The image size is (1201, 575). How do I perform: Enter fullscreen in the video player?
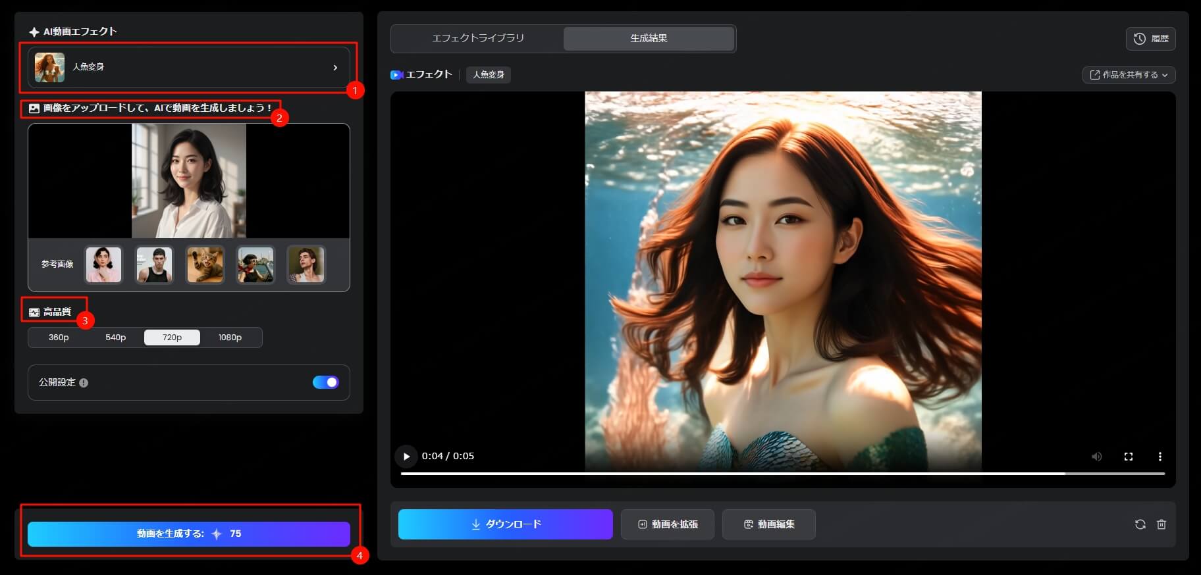(x=1129, y=457)
